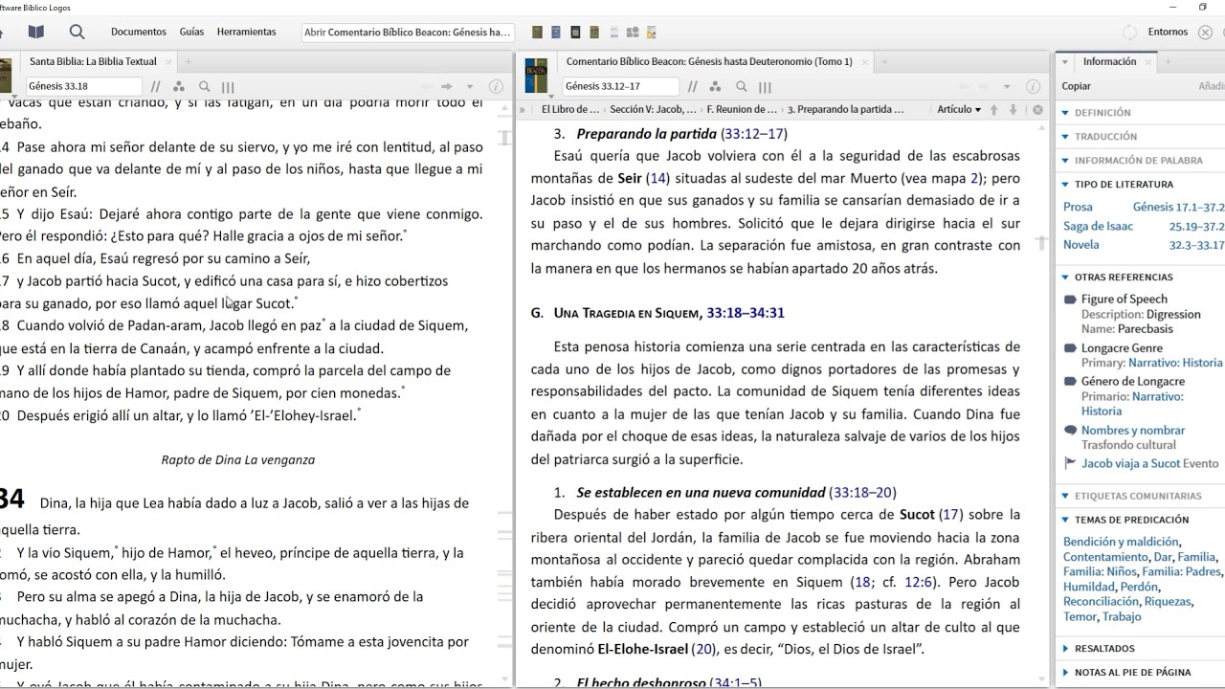1225x689 pixels.
Task: Show resource info for Beacon commentary
Action: point(1033,86)
